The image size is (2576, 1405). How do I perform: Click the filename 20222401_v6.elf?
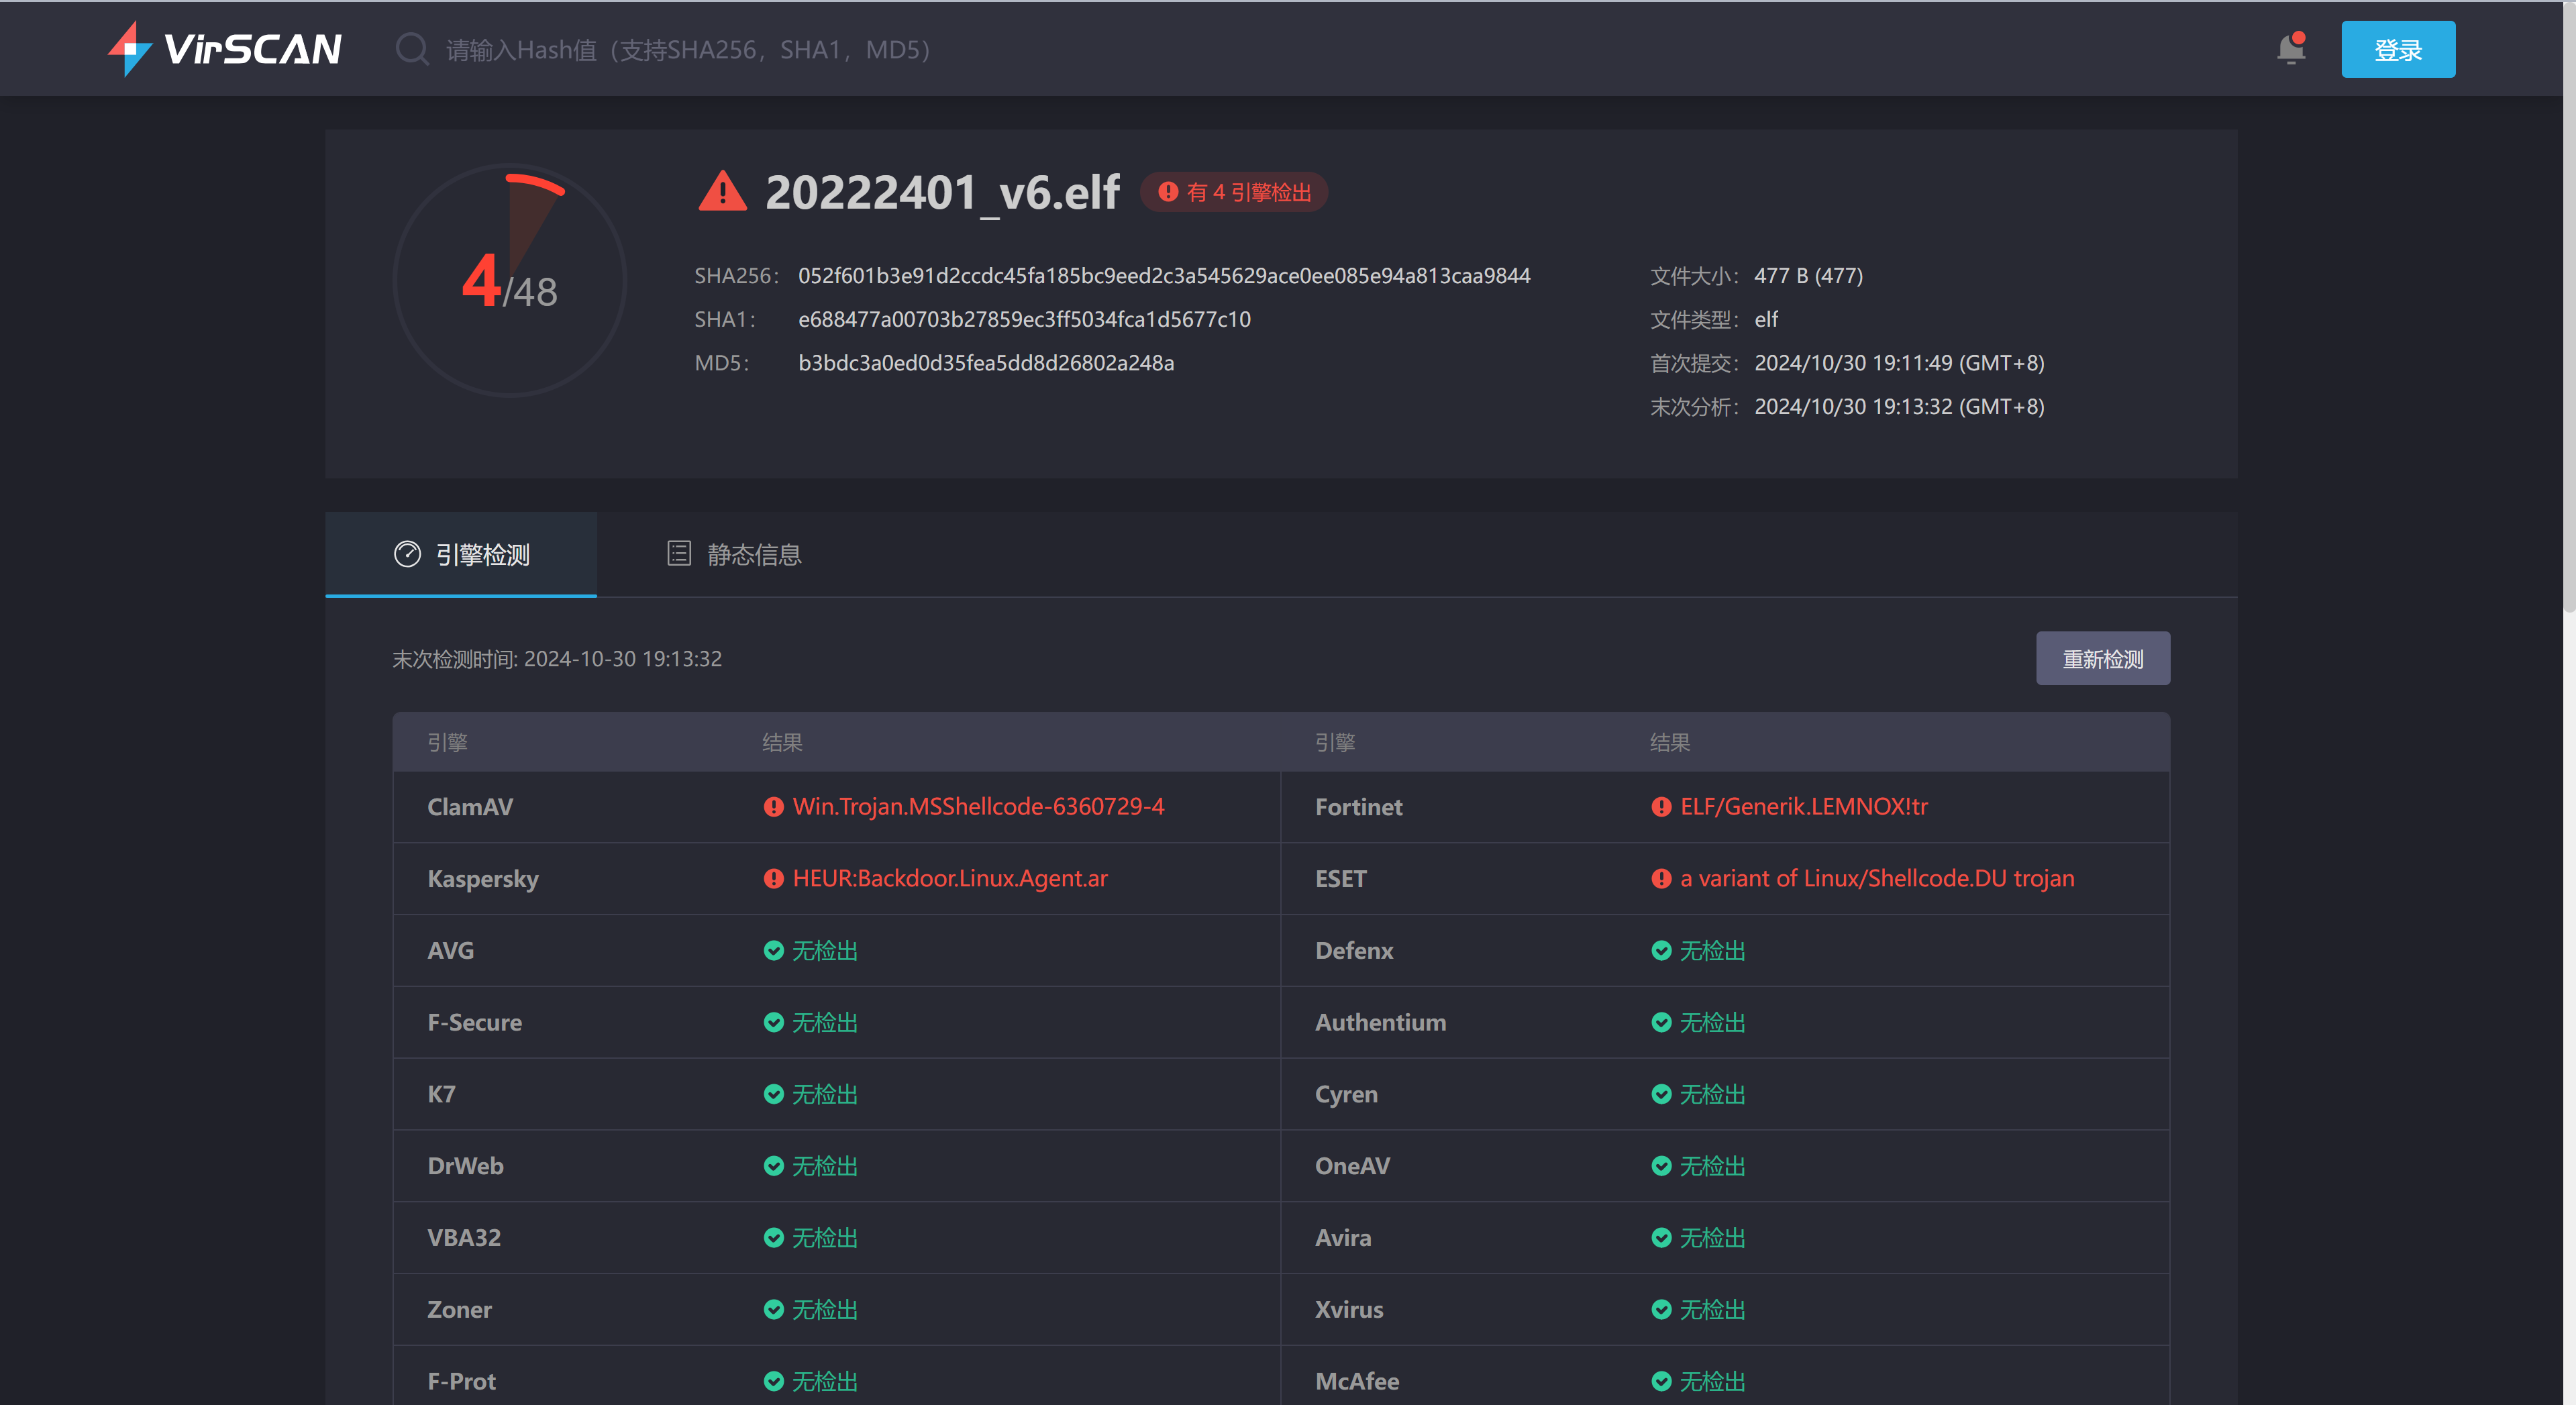click(x=942, y=192)
